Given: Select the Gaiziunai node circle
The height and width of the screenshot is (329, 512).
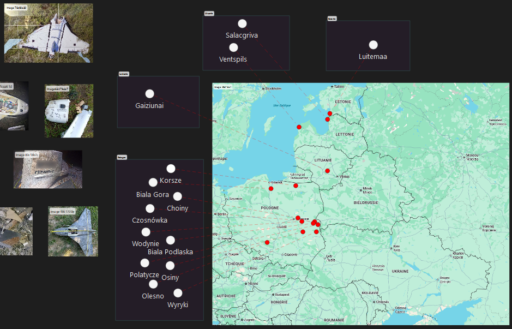Looking at the screenshot, I should coord(149,94).
